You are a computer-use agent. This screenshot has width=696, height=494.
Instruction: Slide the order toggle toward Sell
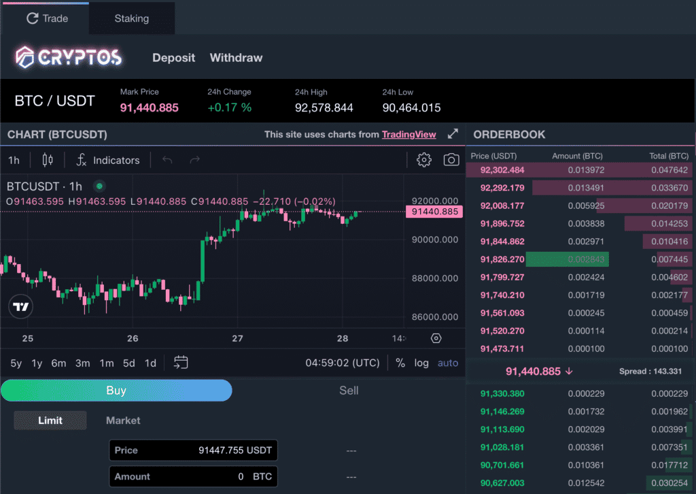click(x=349, y=391)
